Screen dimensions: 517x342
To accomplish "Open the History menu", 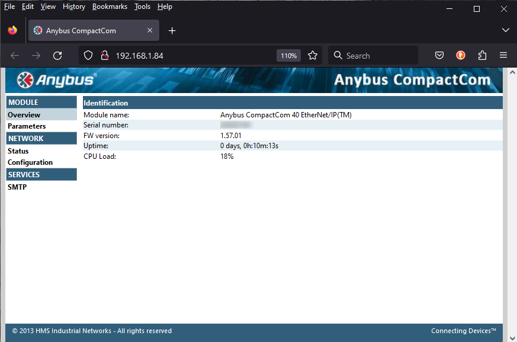I will click(74, 7).
